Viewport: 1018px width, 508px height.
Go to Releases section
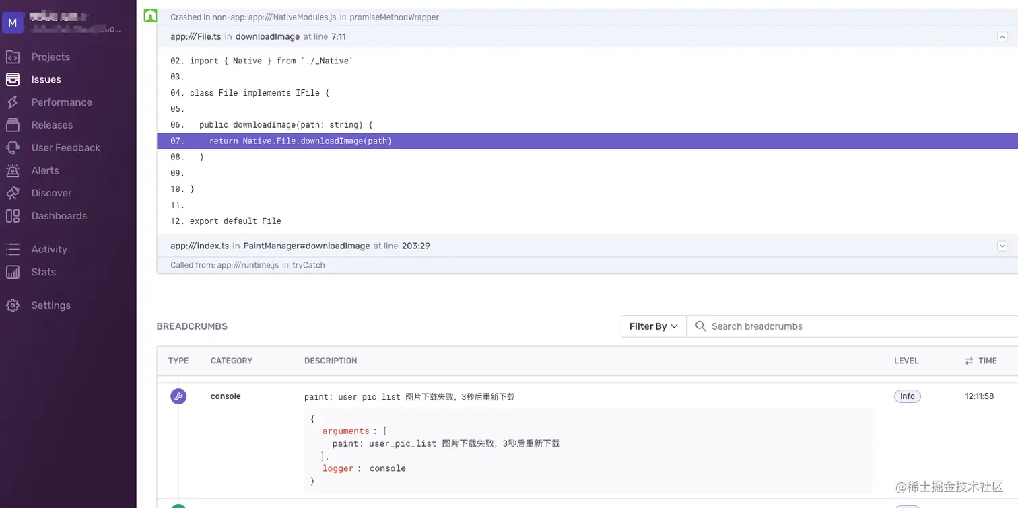click(52, 125)
